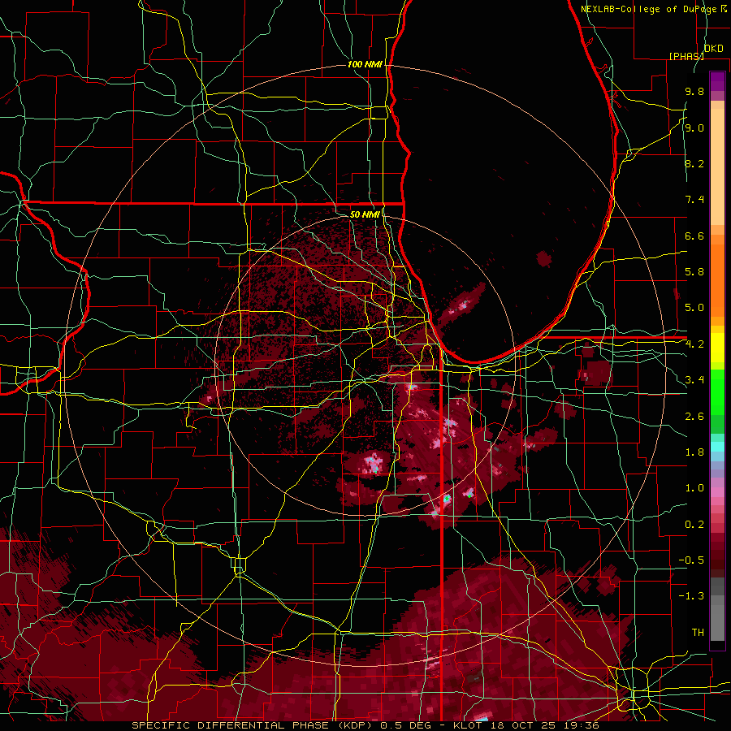The height and width of the screenshot is (731, 731).
Task: Click the TH threshold label
Action: [x=698, y=633]
